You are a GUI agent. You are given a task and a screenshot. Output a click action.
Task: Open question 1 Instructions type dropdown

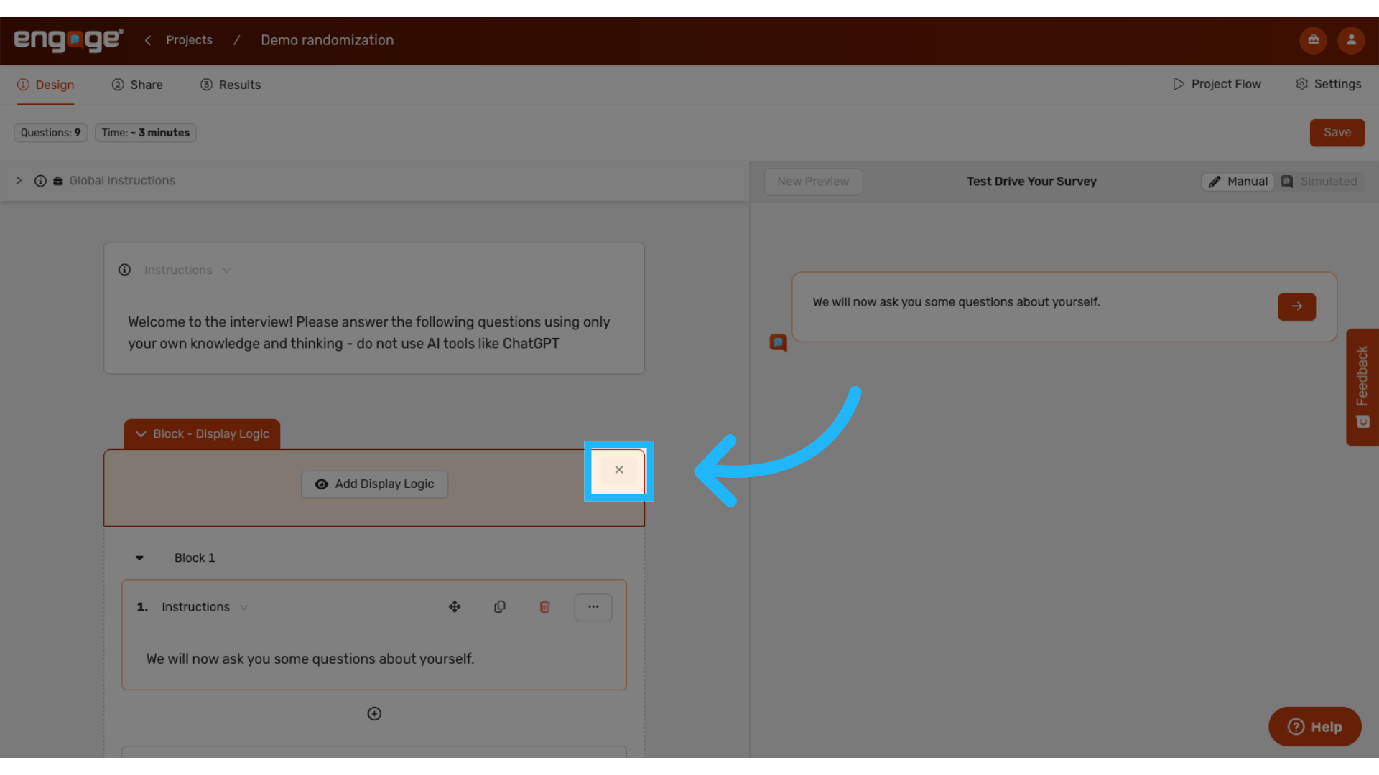click(205, 607)
